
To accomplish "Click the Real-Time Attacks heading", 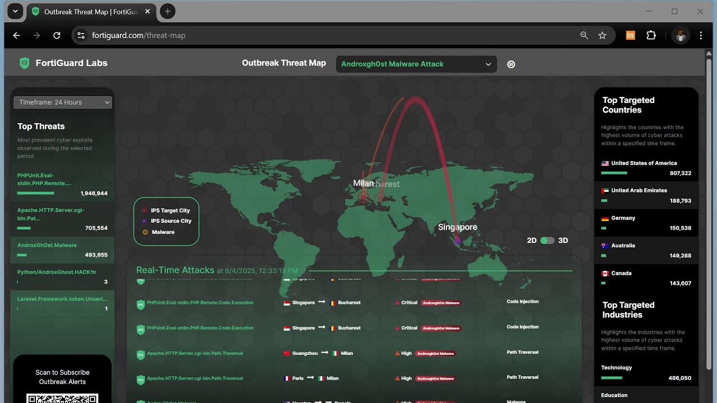I will tap(175, 270).
